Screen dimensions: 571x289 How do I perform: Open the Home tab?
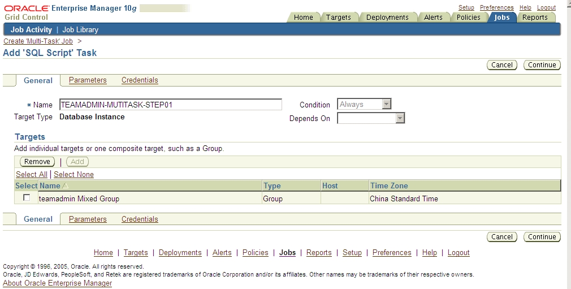[x=304, y=17]
